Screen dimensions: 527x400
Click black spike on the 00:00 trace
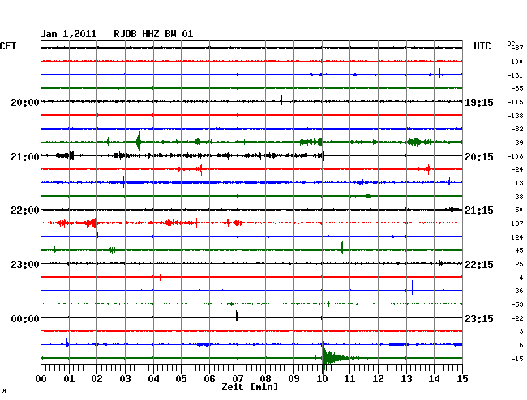coord(237,316)
